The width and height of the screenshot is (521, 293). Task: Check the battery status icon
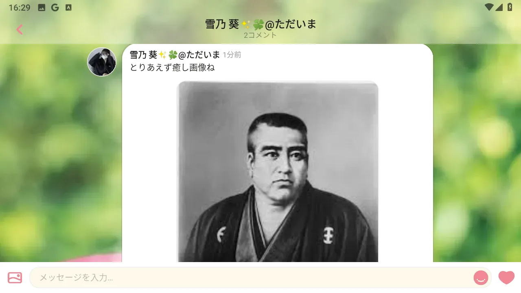click(510, 7)
